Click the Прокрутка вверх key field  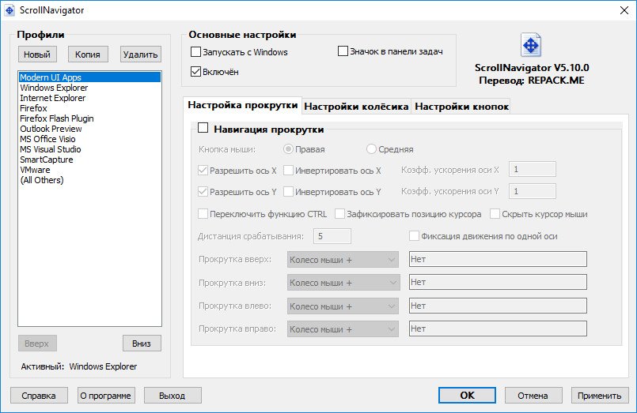[x=498, y=259]
